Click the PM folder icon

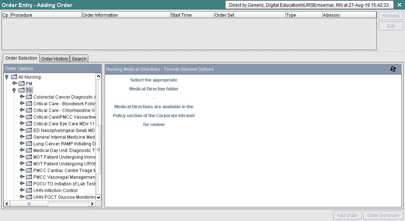[x=22, y=83]
